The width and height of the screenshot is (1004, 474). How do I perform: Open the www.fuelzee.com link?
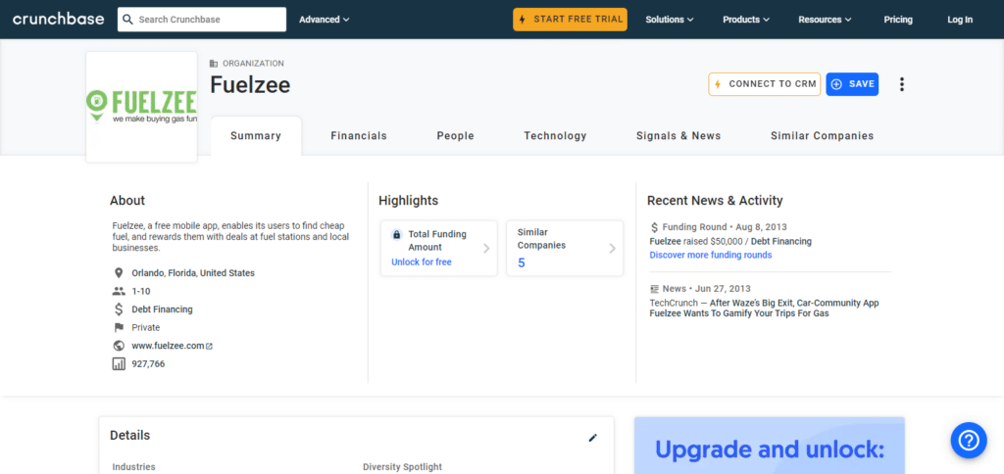click(x=168, y=346)
